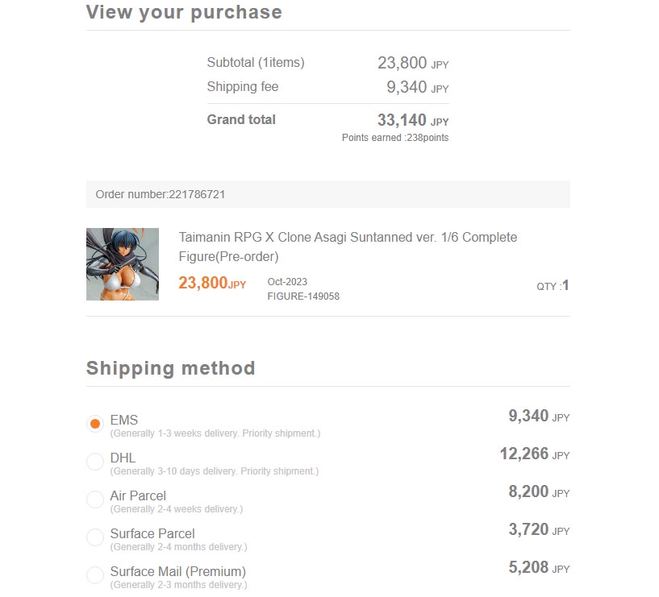Click the 12,266 JPY DHL price
659x597 pixels.
click(x=534, y=454)
